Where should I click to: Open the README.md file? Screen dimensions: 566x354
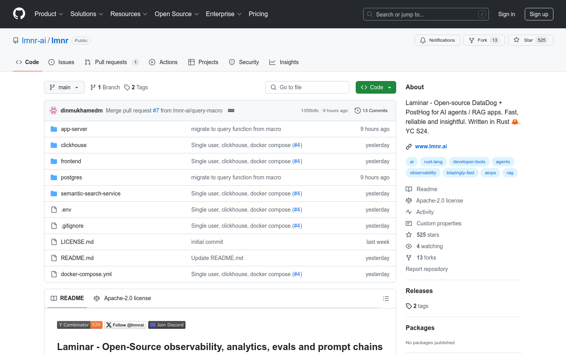77,258
